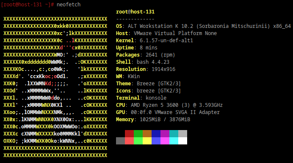Click the neofetch command text
The image size is (293, 163).
click(x=69, y=5)
